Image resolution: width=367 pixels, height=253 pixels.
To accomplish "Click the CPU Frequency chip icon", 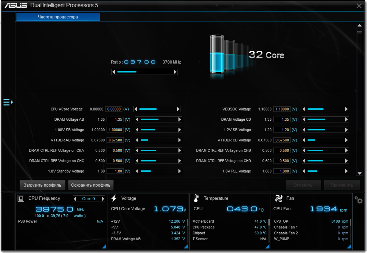I will click(21, 198).
